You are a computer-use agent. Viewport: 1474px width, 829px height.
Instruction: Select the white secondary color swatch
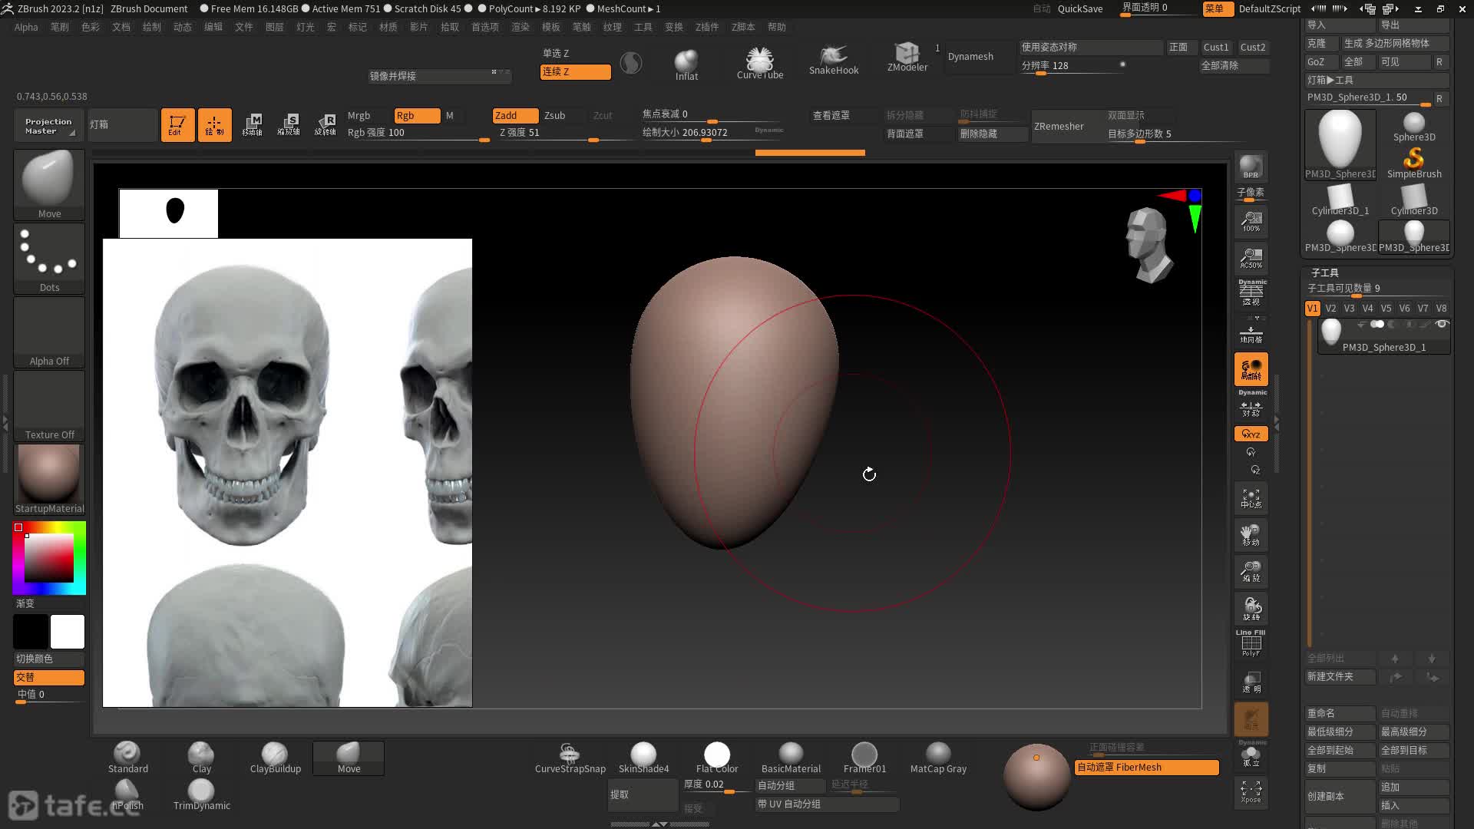(68, 632)
